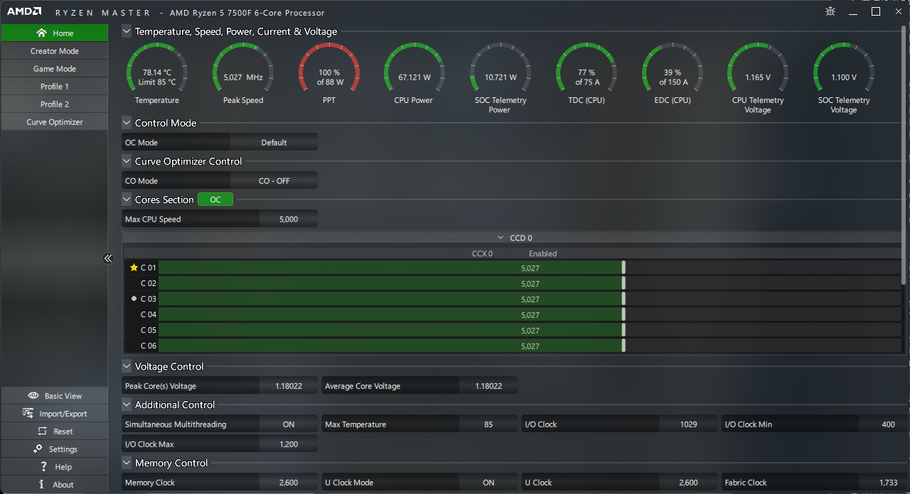Viewport: 910px width, 494px height.
Task: Click the C 05 core speed bar
Action: (x=530, y=330)
